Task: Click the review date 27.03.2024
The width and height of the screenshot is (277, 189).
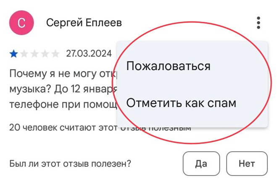Action: point(89,53)
